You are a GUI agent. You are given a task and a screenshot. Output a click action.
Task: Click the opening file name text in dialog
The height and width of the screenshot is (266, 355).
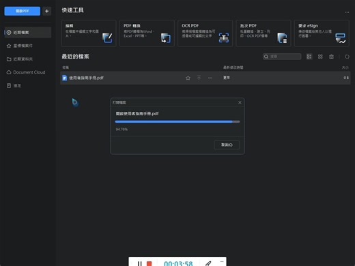137,113
